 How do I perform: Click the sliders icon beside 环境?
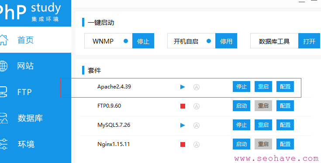tap(3, 144)
